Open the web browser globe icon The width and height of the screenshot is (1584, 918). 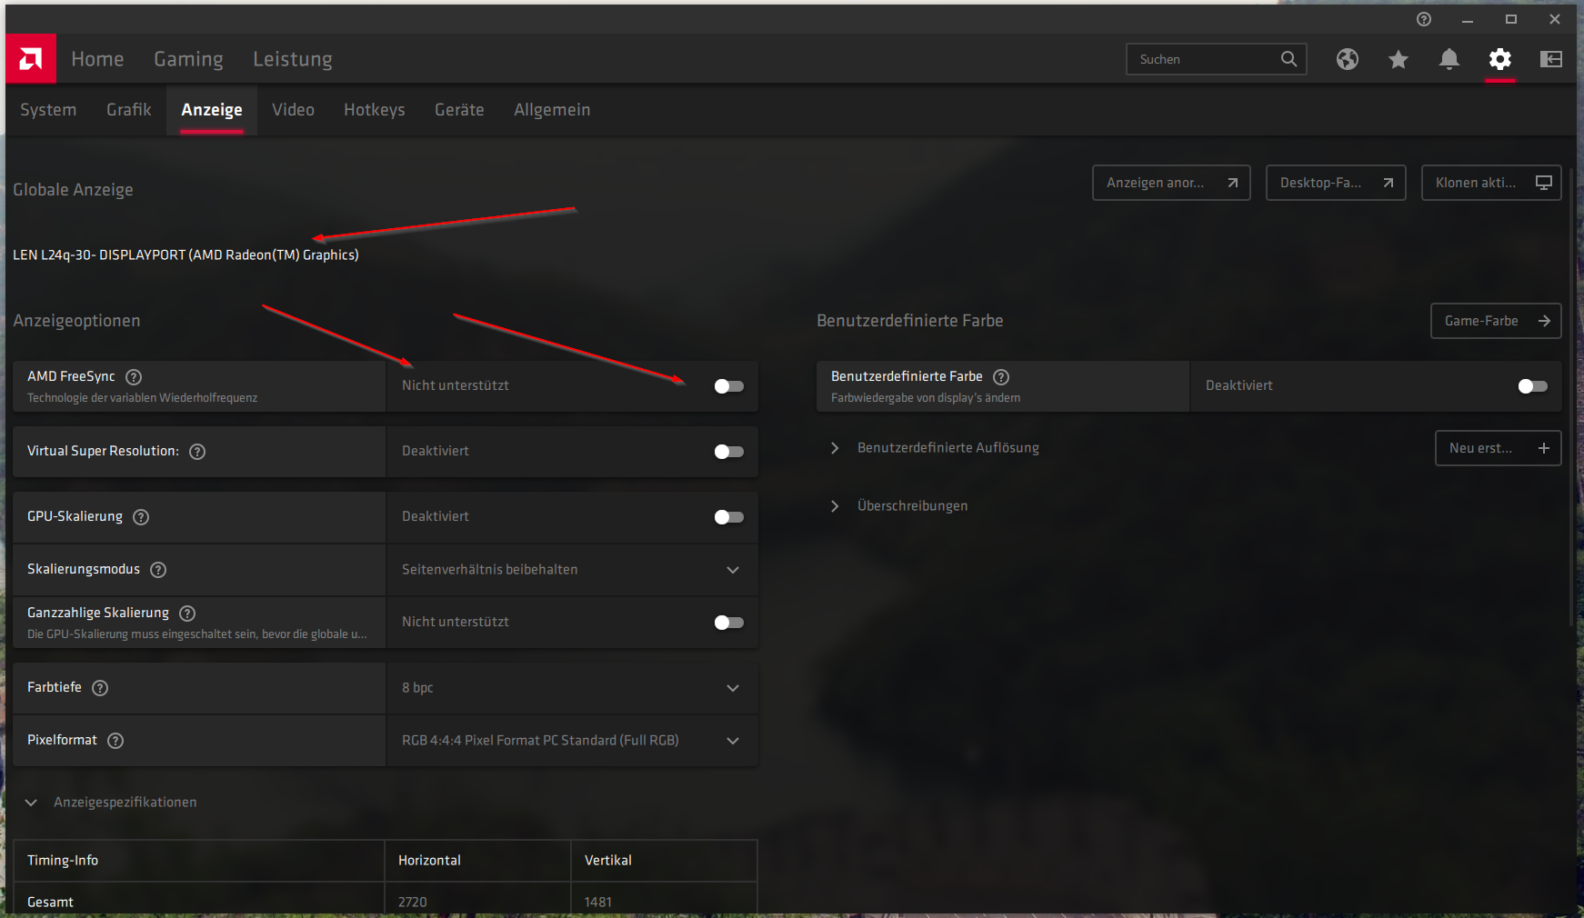tap(1348, 59)
